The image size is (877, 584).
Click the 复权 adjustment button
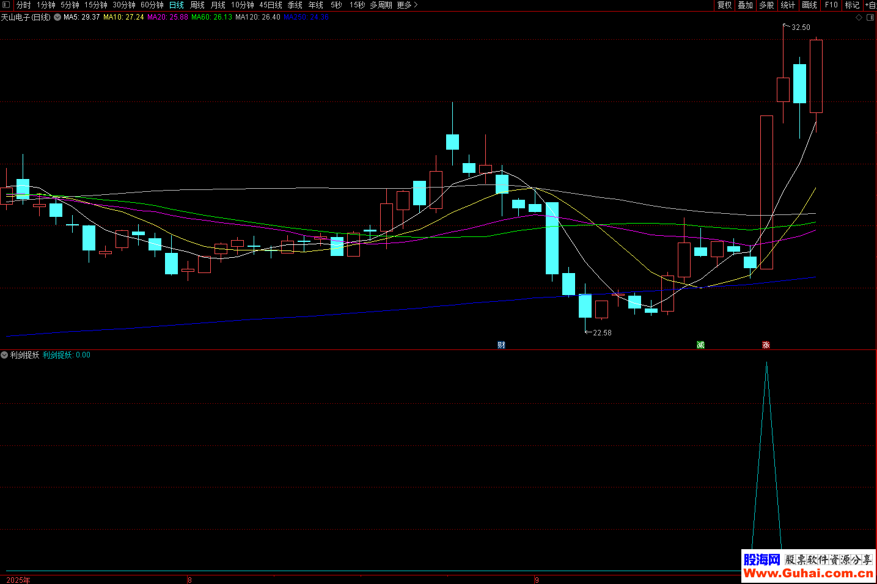coord(724,5)
